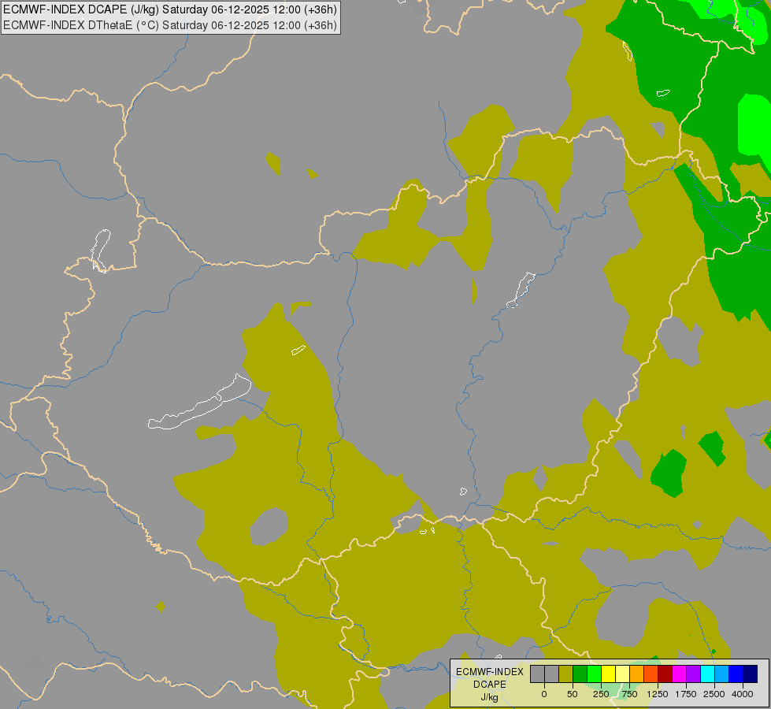Screen dimensions: 771x709
Task: Pick the amber orange legend swatch
Action: click(637, 674)
